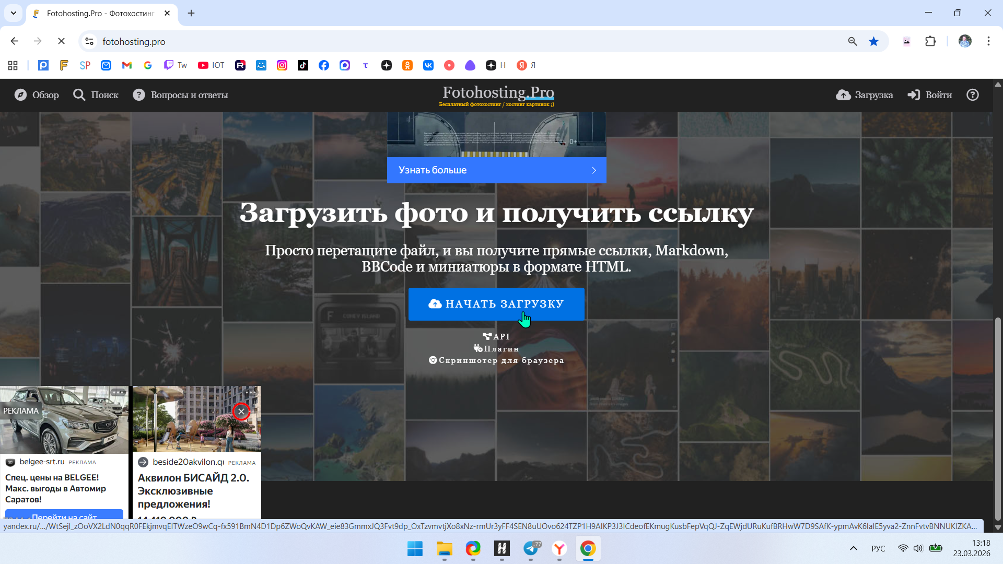The image size is (1003, 564).
Task: Click the Войти login link
Action: tap(930, 95)
